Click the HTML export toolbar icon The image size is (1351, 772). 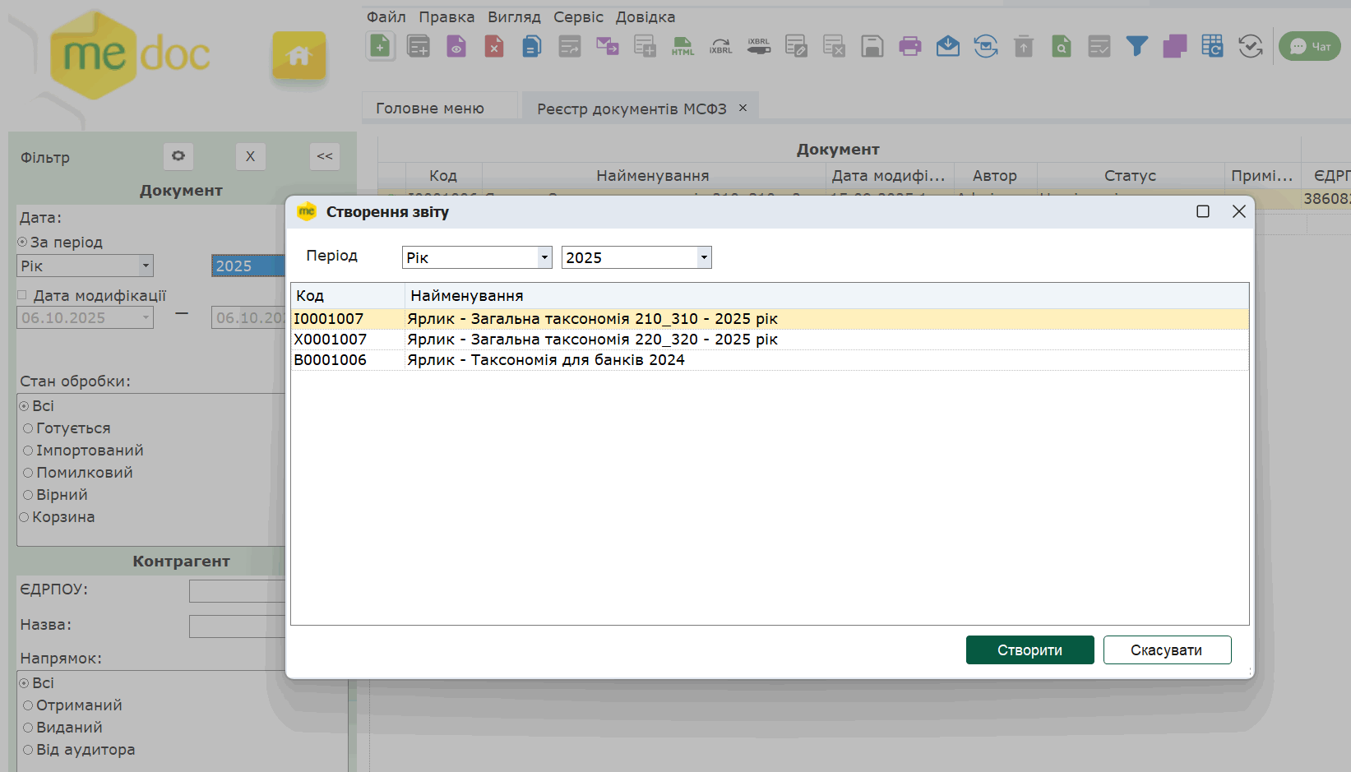pyautogui.click(x=682, y=47)
